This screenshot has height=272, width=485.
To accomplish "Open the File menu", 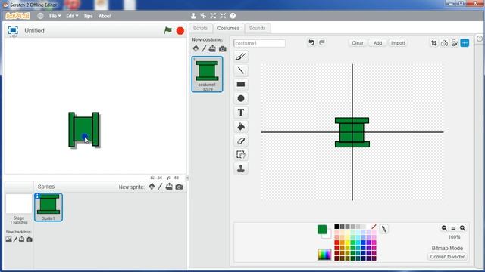I will (x=55, y=16).
